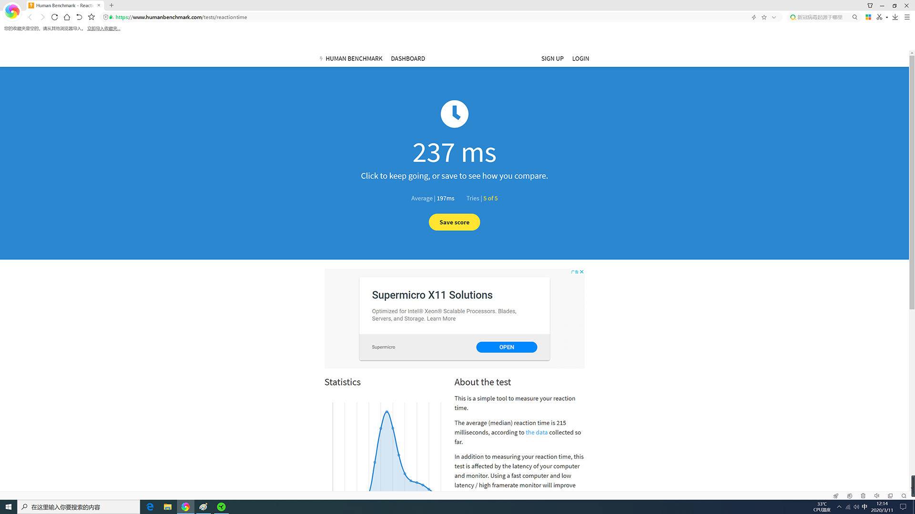Image resolution: width=915 pixels, height=514 pixels.
Task: Click the Save score button
Action: (x=454, y=222)
